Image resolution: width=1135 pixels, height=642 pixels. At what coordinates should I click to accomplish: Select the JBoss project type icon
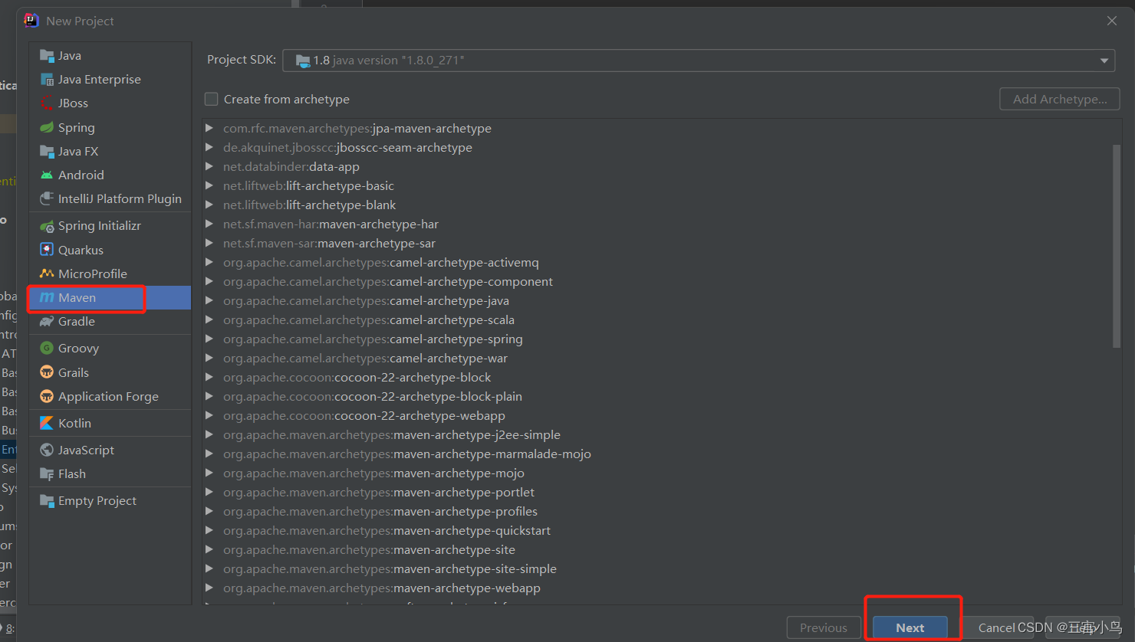point(75,103)
